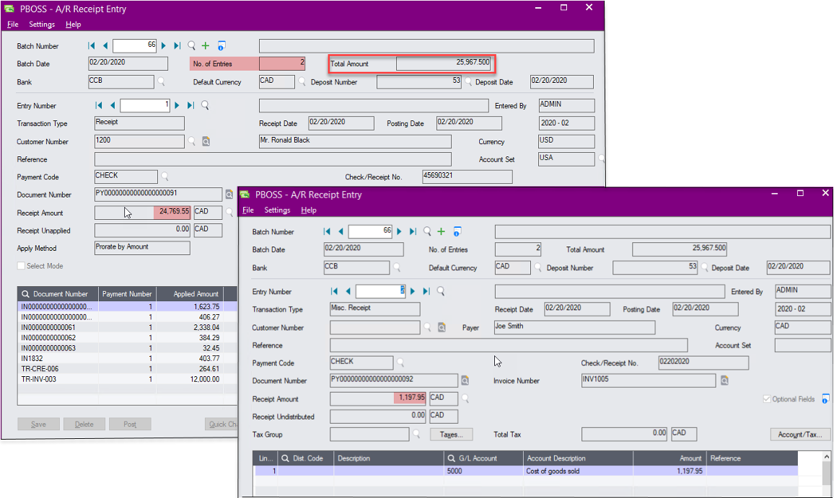Go to last entry in front window
The image size is (834, 498).
[426, 291]
